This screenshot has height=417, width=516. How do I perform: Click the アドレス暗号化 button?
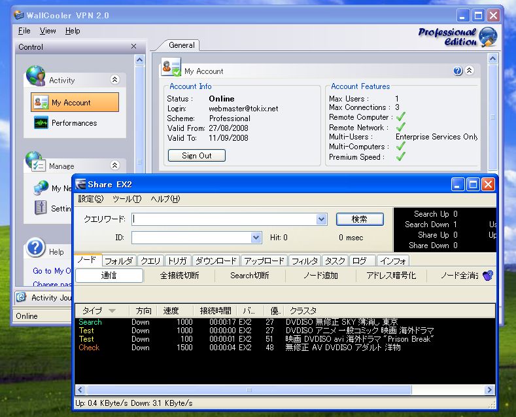click(x=391, y=276)
